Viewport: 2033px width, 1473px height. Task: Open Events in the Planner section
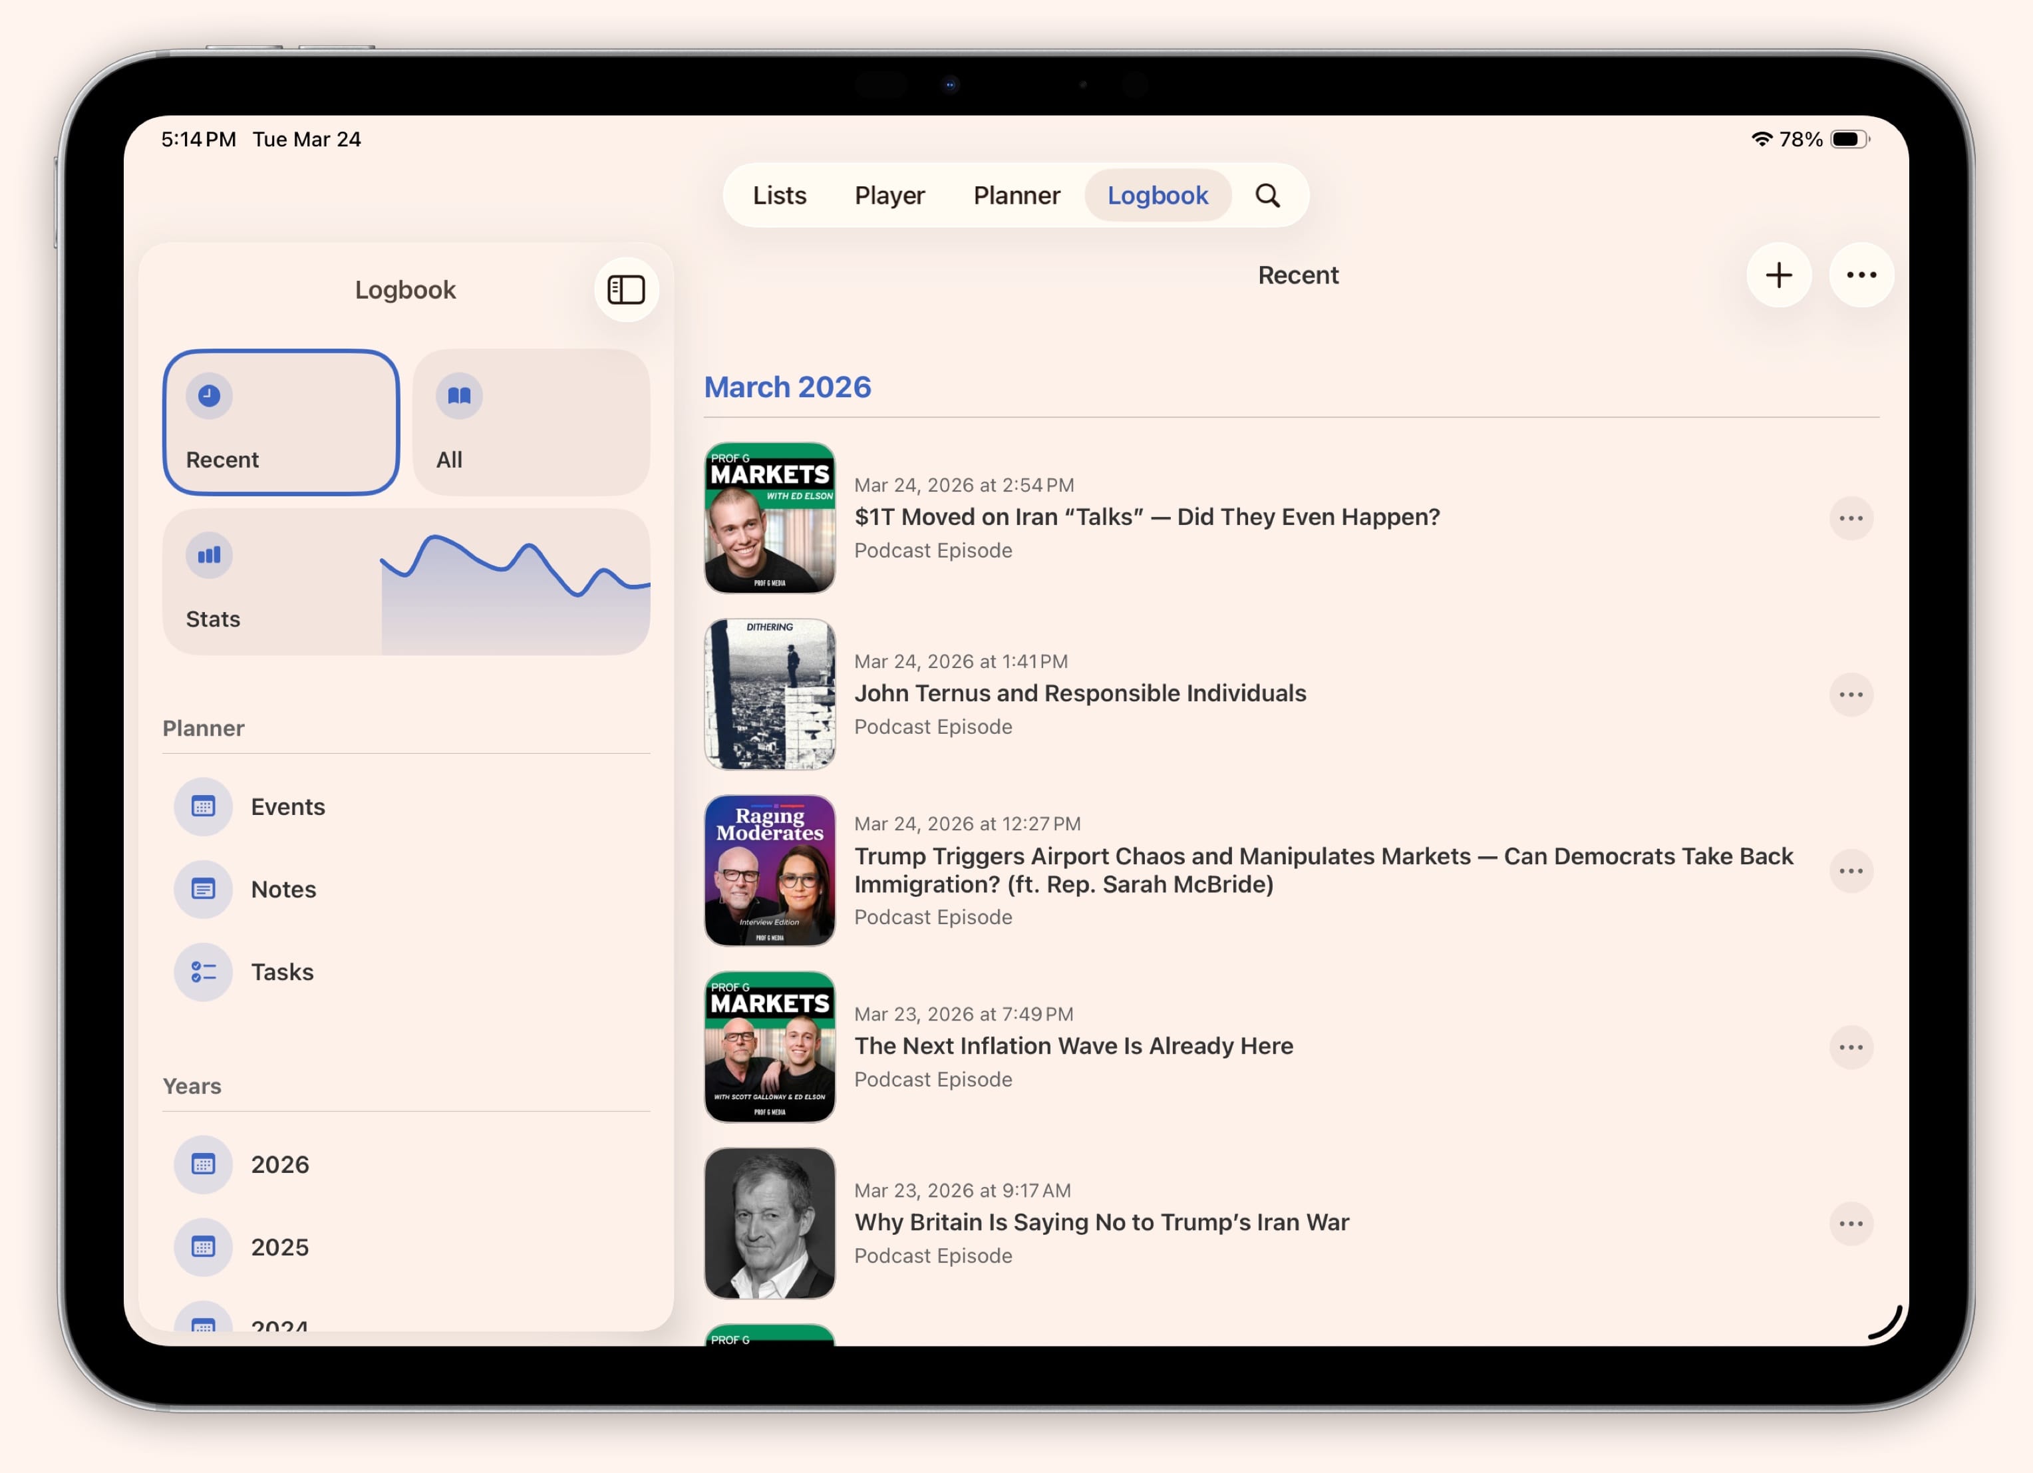click(287, 806)
